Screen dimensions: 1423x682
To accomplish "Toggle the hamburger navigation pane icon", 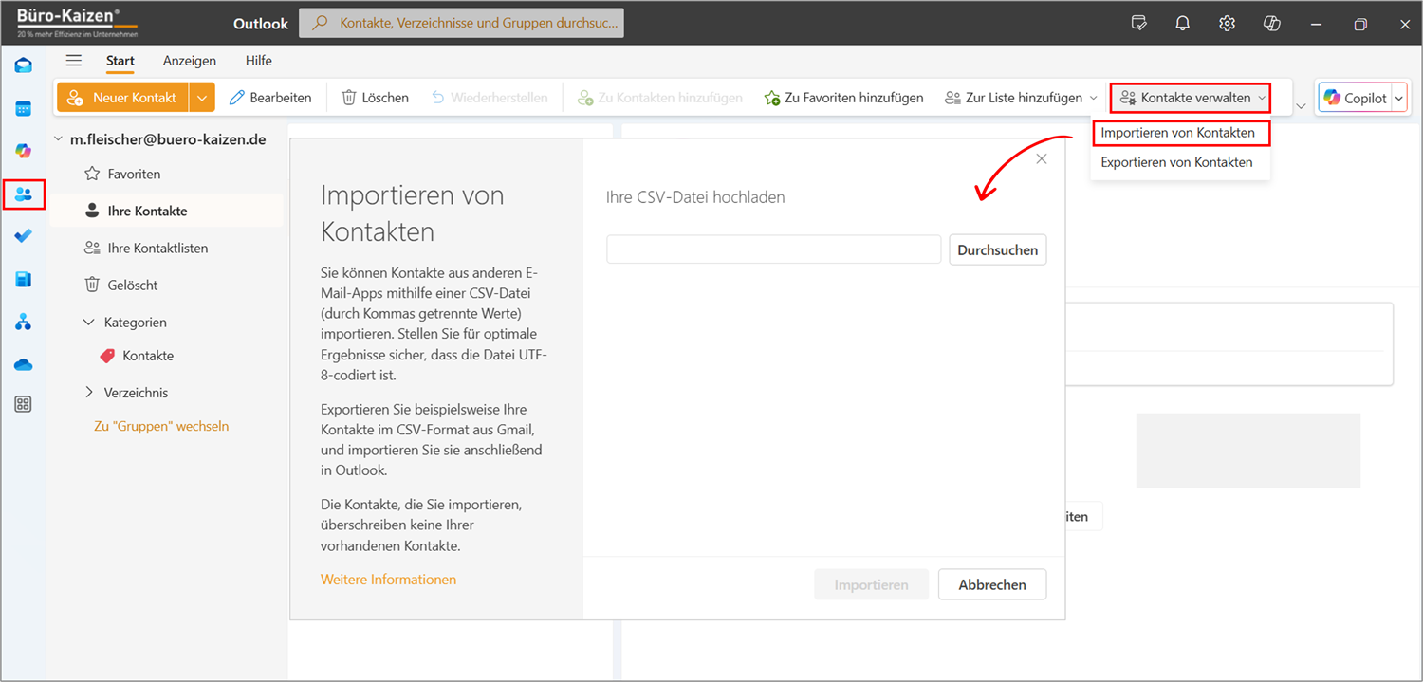I will click(x=74, y=61).
